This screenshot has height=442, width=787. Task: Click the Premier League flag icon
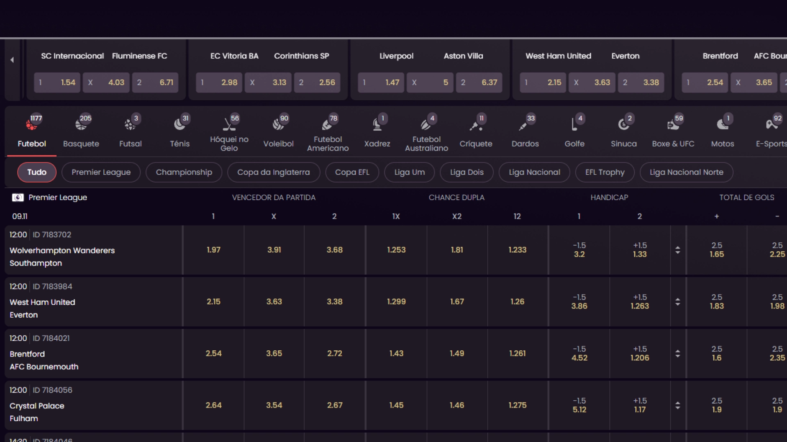point(18,198)
